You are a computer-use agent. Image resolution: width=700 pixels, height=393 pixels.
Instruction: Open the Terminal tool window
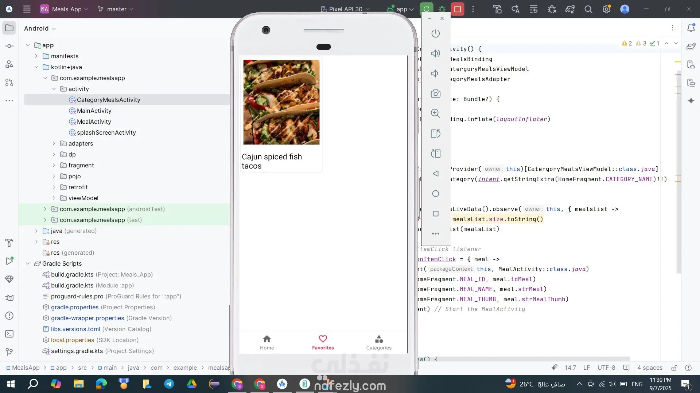(9, 334)
